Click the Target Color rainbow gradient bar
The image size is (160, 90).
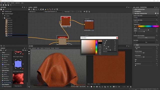coord(148,26)
